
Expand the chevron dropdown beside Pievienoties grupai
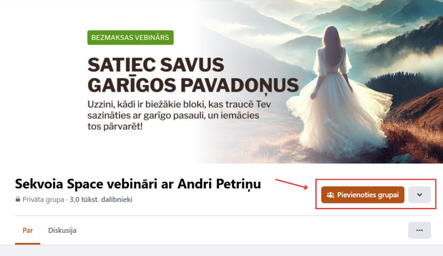[419, 195]
